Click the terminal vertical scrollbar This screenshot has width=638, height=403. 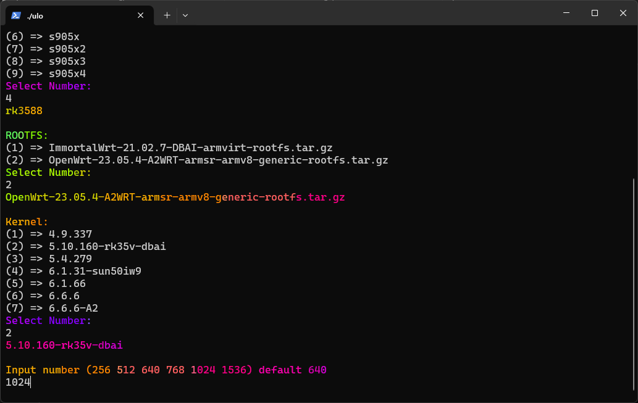point(634,285)
